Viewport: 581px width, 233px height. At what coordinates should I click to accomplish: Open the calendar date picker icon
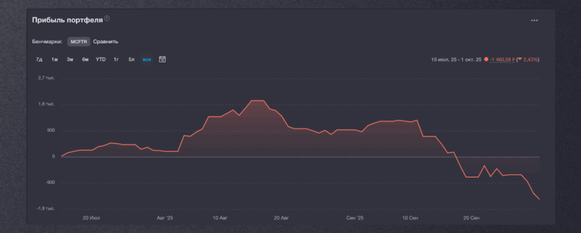point(162,59)
